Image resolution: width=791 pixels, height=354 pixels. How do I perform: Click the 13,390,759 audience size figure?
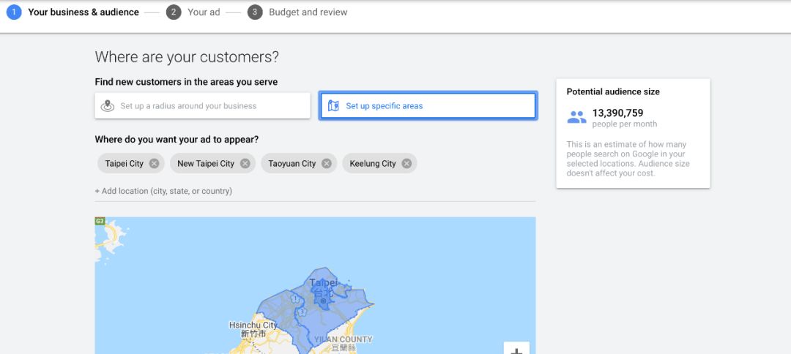[617, 113]
